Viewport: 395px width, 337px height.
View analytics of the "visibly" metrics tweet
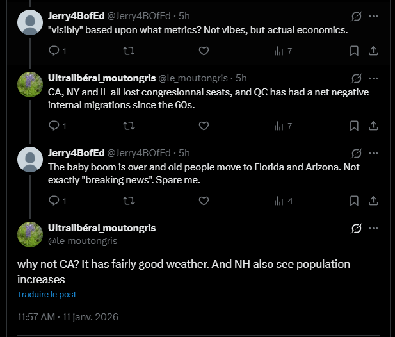click(x=278, y=51)
